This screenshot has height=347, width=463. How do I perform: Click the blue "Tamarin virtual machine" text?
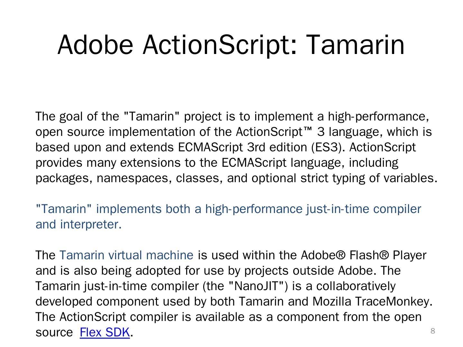point(126,255)
